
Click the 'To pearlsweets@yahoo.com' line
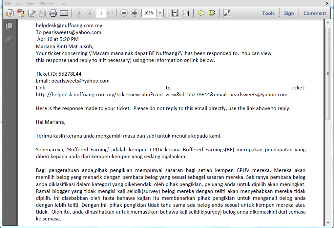click(x=68, y=32)
